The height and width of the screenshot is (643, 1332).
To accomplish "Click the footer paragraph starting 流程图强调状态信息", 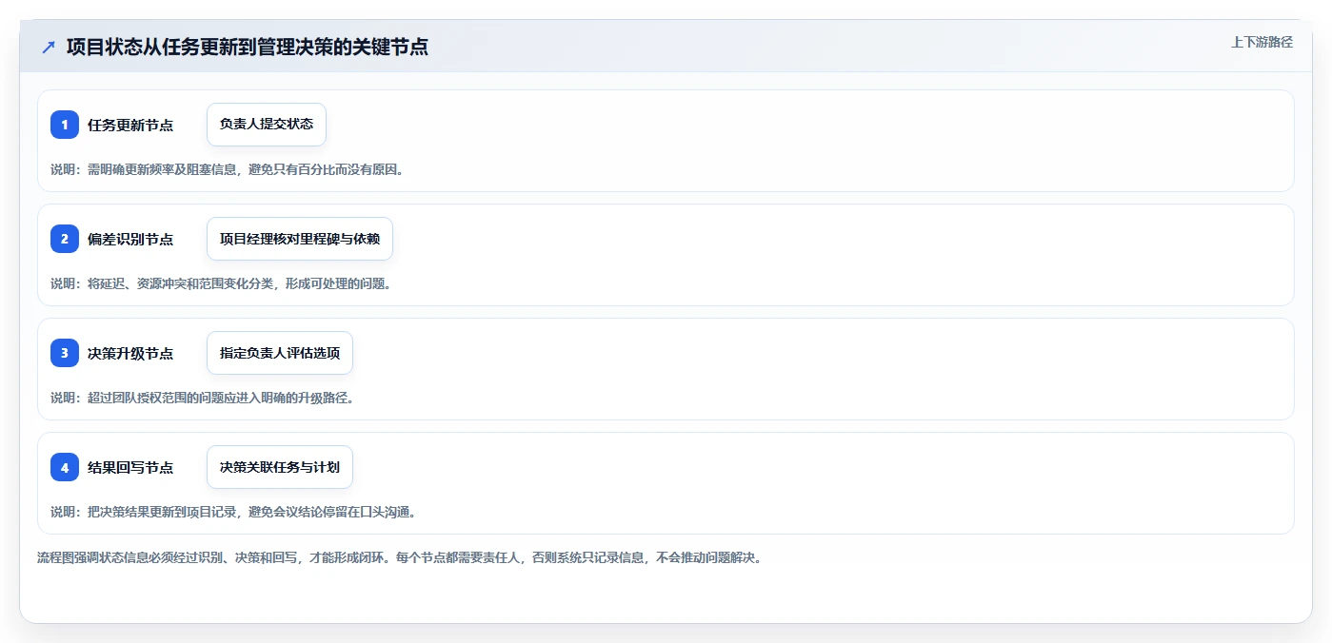I will point(399,557).
